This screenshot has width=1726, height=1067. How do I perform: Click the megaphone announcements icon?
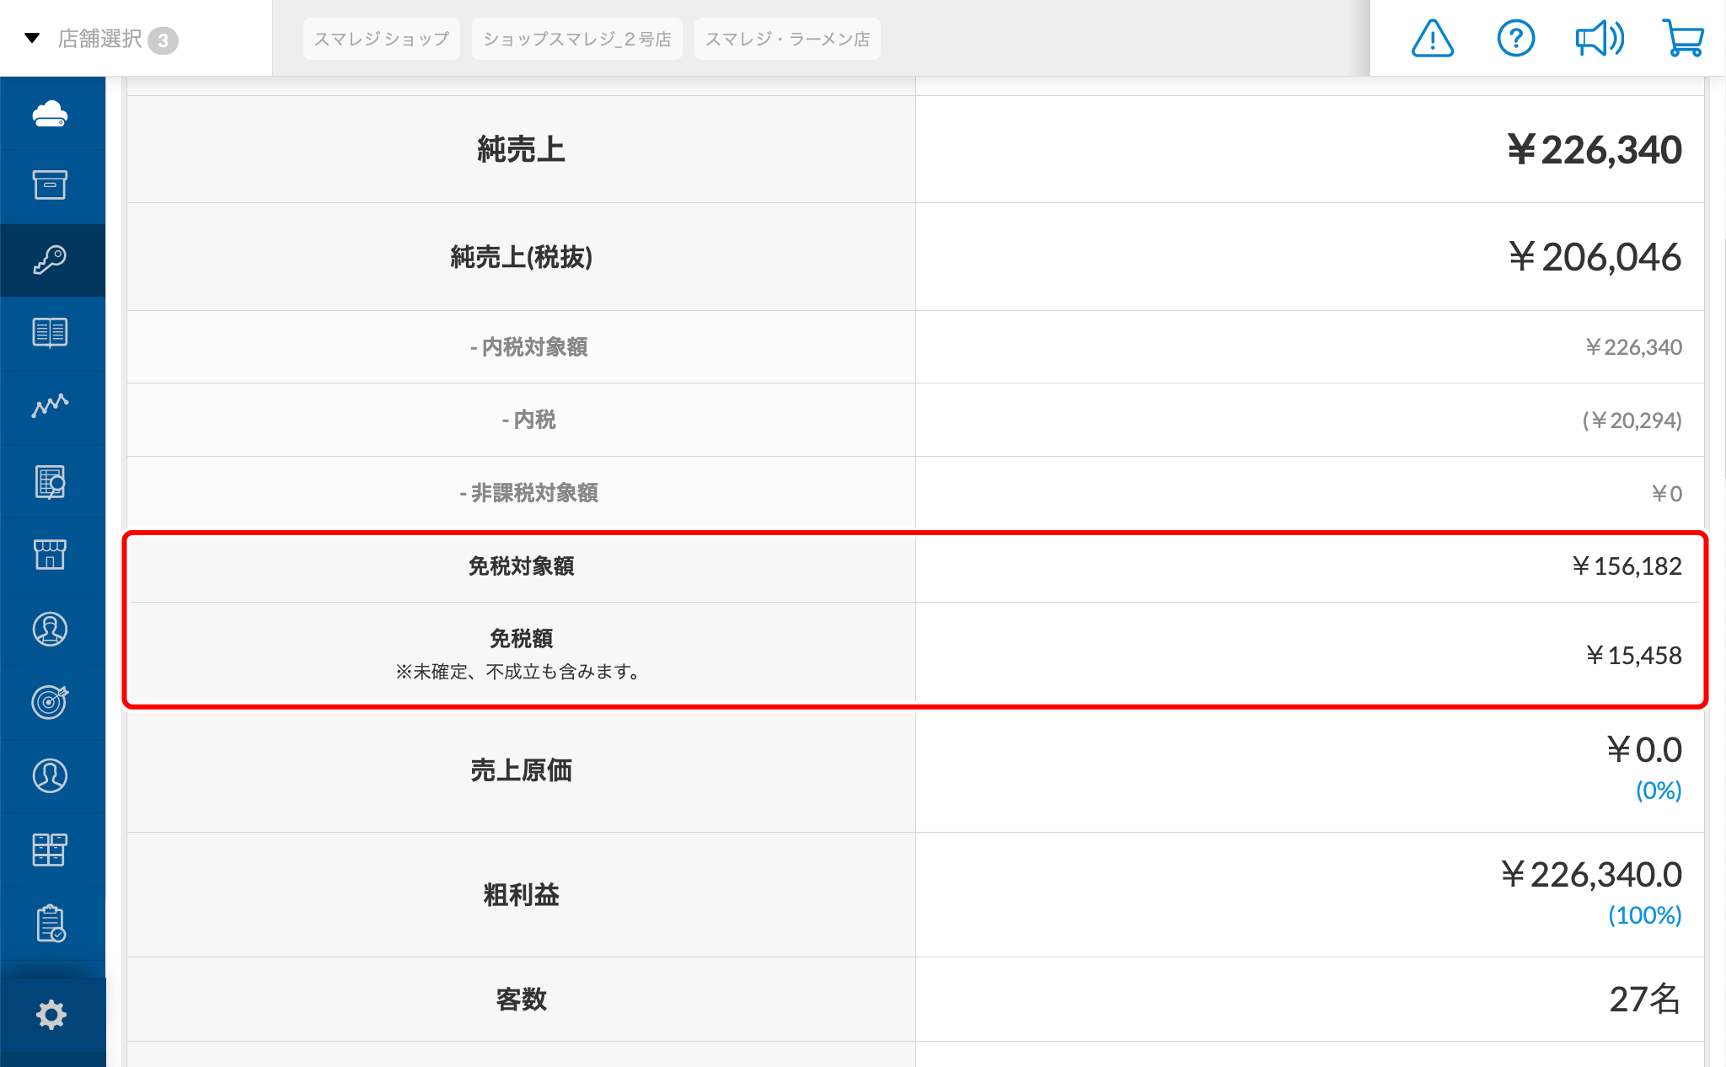[1600, 39]
